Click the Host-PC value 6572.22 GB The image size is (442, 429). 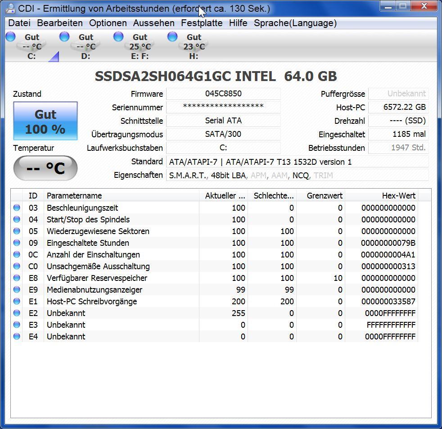click(399, 107)
